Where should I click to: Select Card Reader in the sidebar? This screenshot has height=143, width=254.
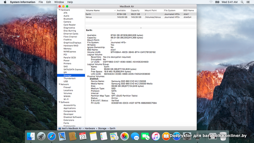(x=70, y=25)
